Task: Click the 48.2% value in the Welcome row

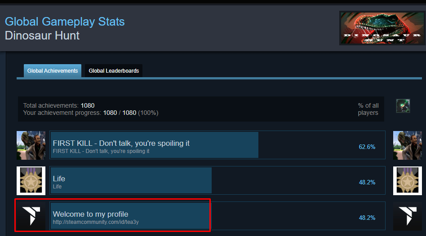Action: pyautogui.click(x=367, y=218)
